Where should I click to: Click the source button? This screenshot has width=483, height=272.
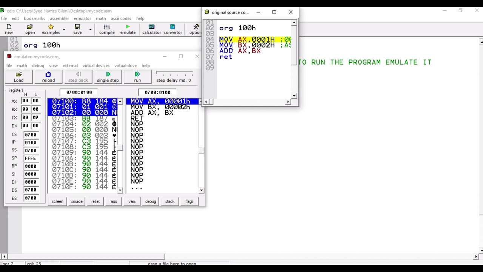(77, 201)
